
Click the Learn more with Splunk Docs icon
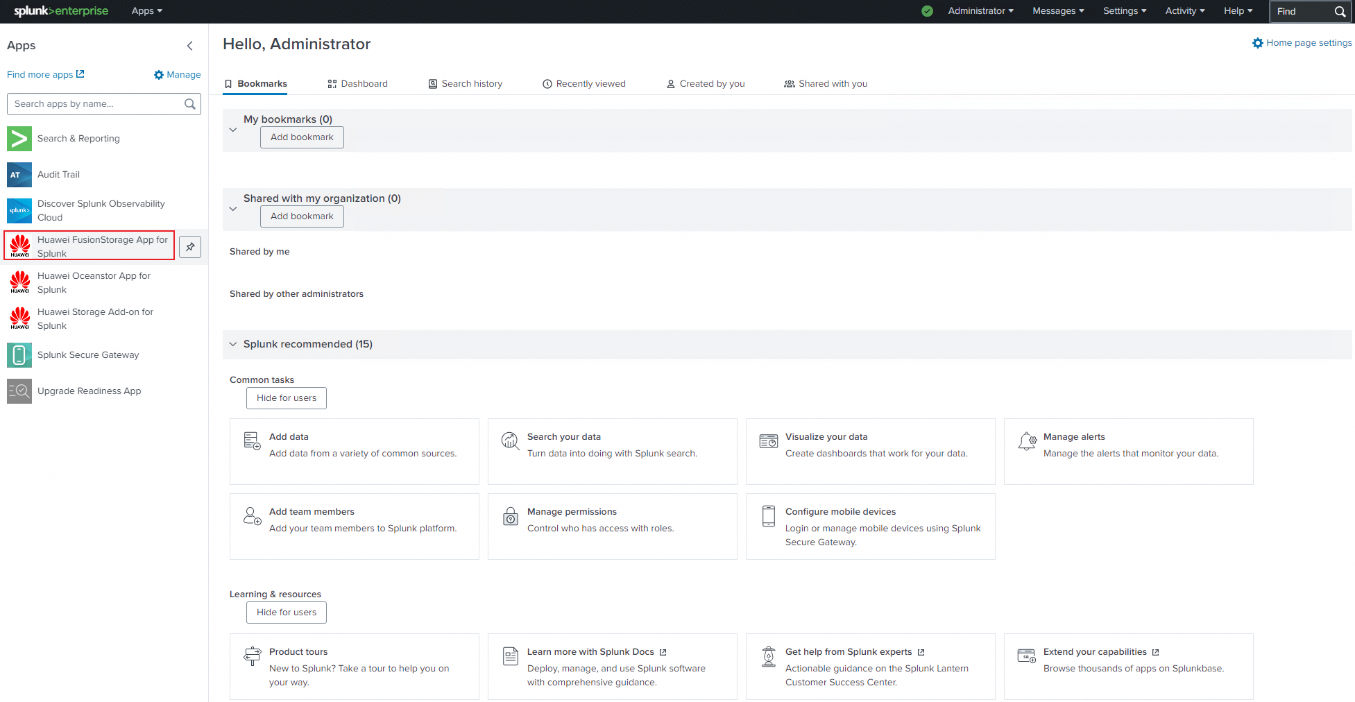(x=510, y=656)
